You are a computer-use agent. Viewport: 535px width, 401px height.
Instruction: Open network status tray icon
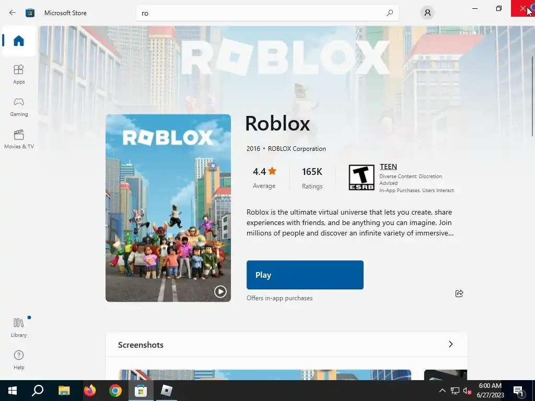[x=455, y=391]
